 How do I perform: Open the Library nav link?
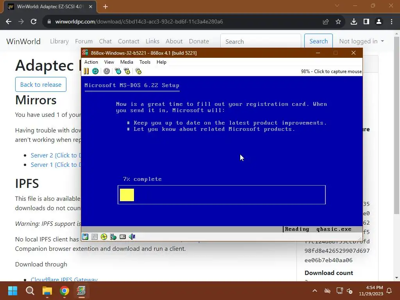[59, 41]
